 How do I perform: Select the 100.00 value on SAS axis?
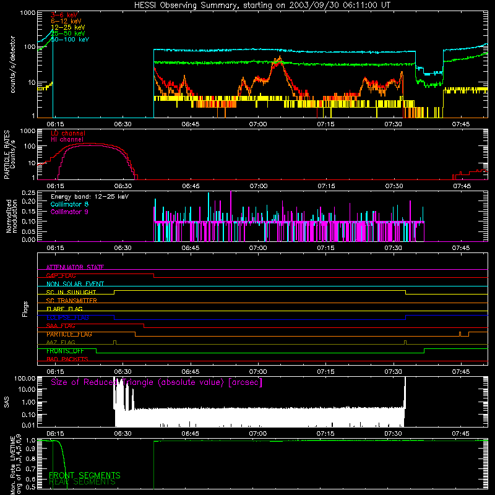click(x=25, y=378)
